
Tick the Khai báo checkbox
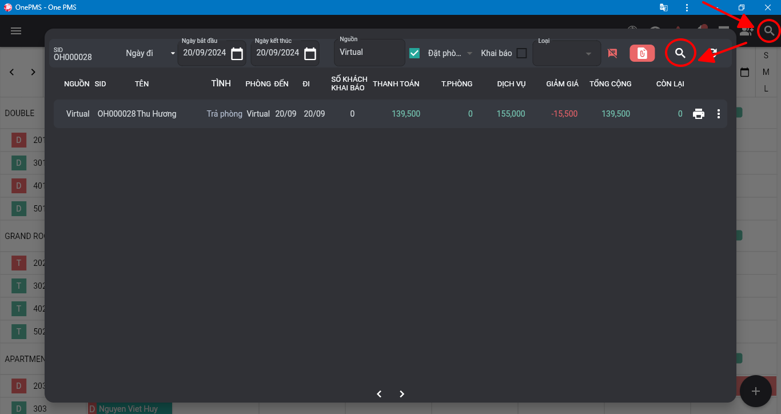(x=521, y=53)
